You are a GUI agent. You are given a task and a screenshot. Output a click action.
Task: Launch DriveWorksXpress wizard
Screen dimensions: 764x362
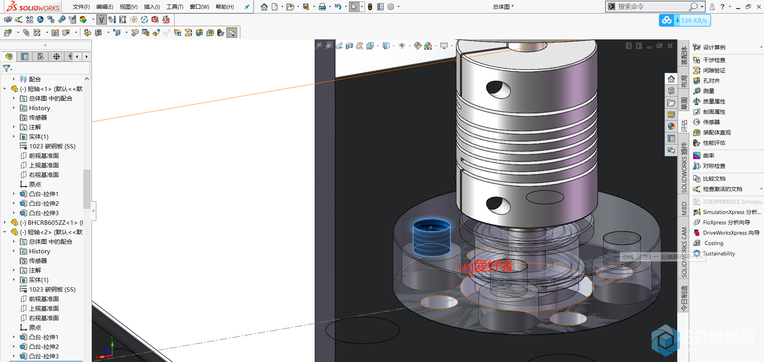[x=726, y=233]
